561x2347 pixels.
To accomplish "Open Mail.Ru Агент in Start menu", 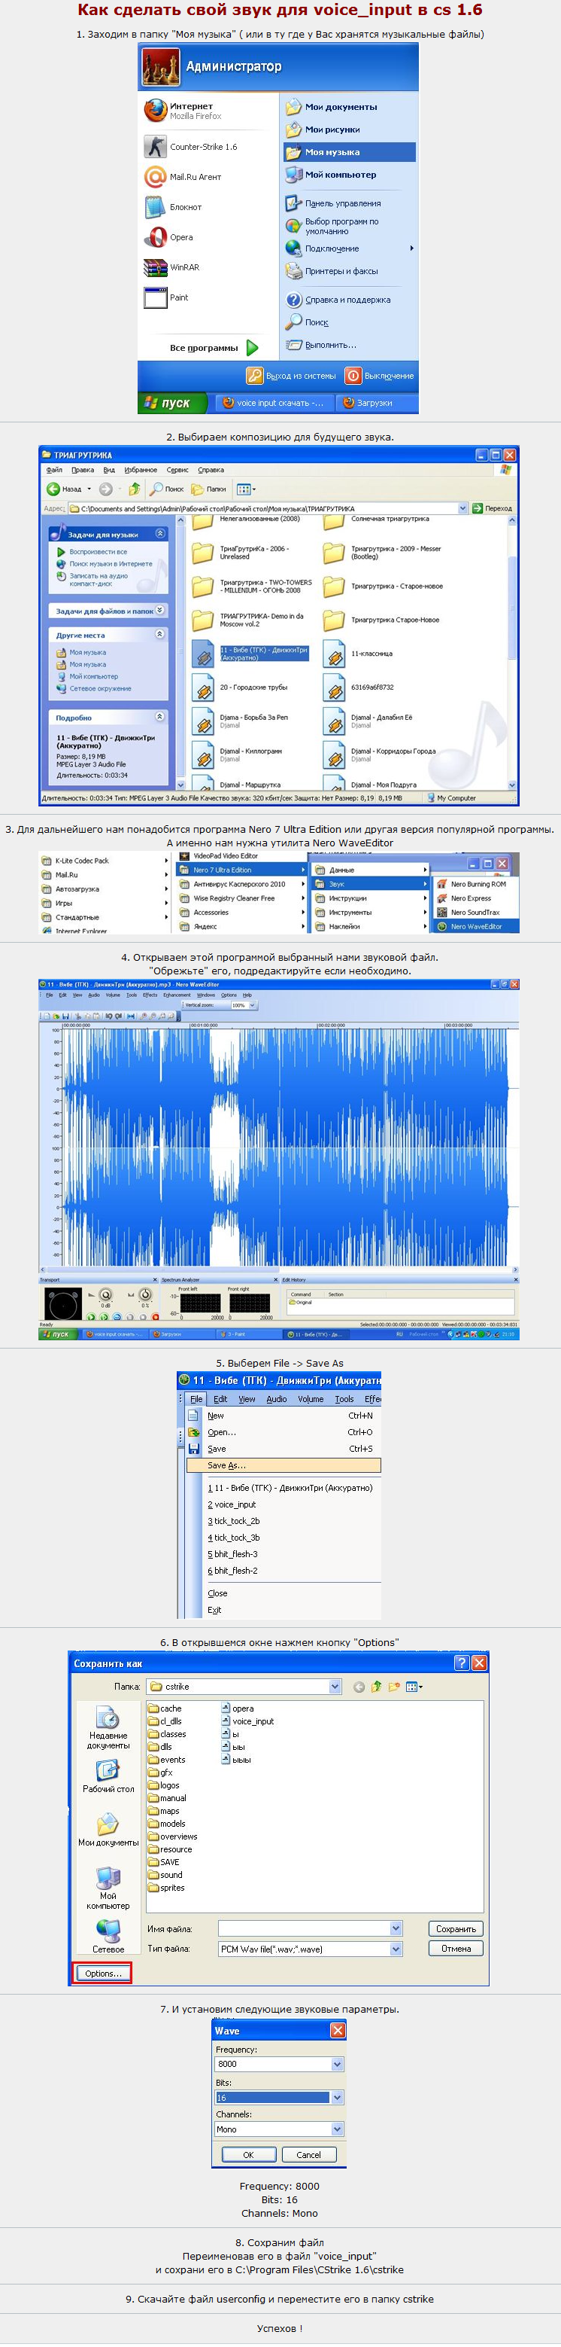I will (x=183, y=177).
